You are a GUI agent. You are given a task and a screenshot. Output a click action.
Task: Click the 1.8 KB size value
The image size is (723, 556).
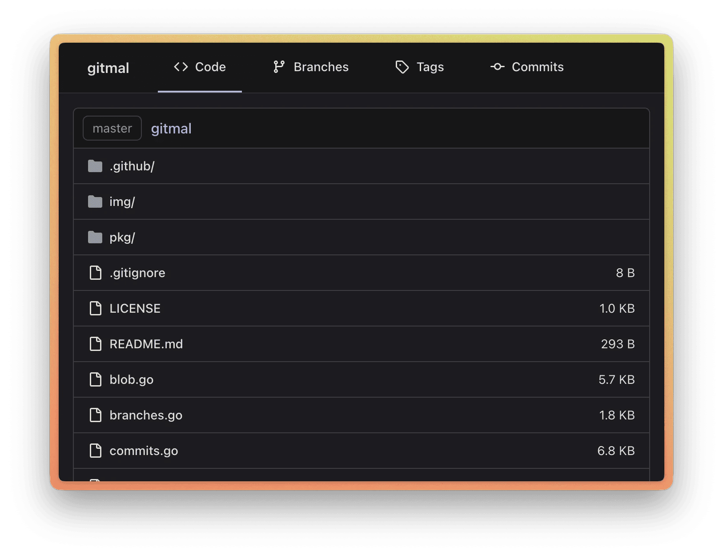[617, 415]
